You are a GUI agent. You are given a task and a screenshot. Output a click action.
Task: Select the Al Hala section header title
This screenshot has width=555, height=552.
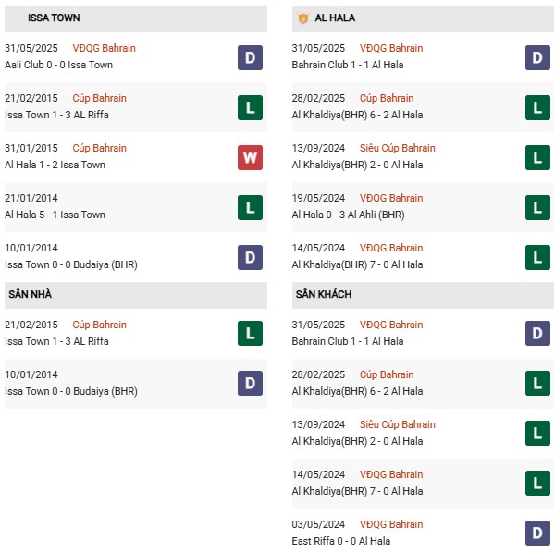tap(335, 18)
